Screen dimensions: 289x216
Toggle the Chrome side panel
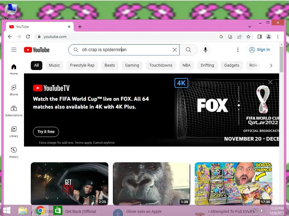click(x=260, y=37)
